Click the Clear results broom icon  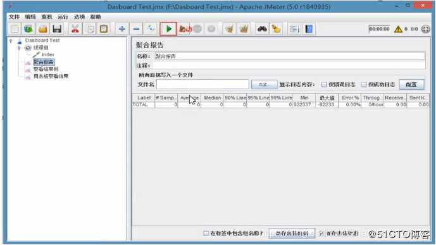(230, 29)
